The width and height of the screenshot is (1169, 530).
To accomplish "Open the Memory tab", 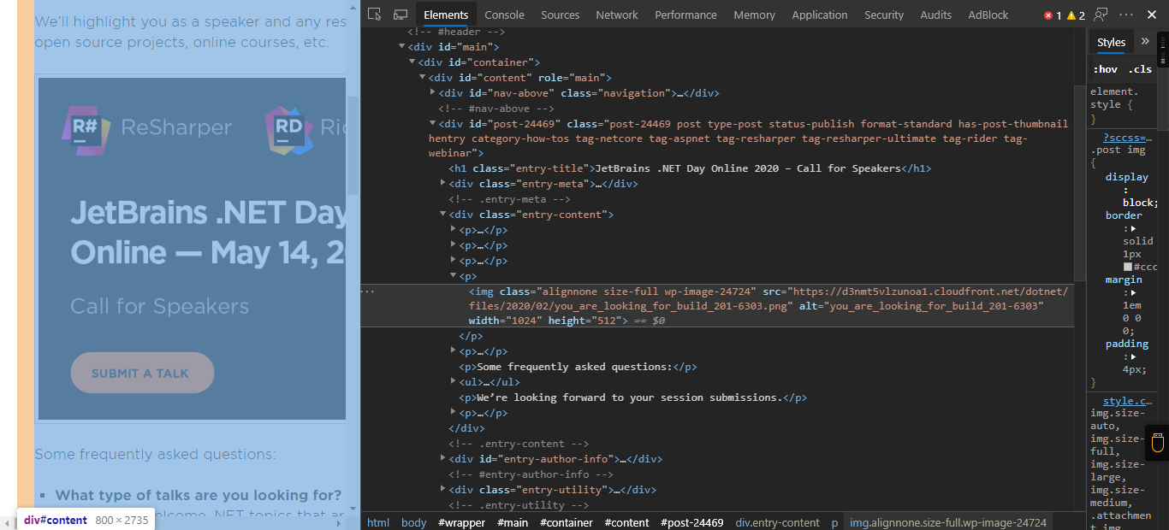I will click(x=754, y=15).
